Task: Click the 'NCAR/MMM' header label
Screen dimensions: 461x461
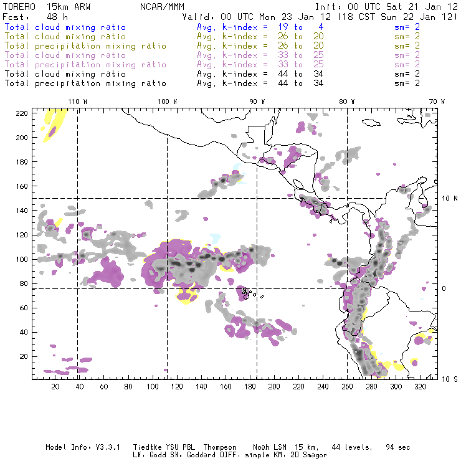Action: [163, 7]
